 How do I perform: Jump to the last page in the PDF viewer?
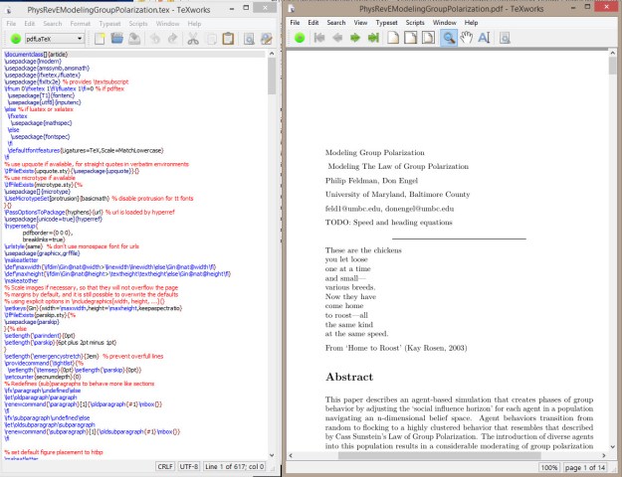(x=373, y=38)
